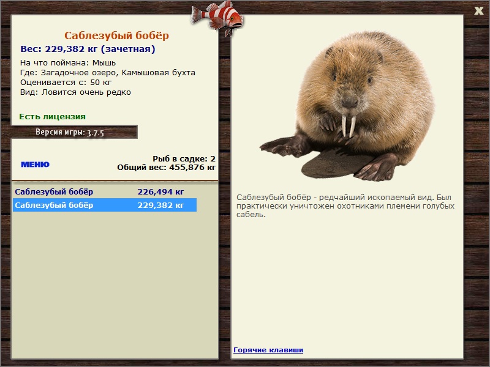Click the Рыб в садке: 2 text
Viewport: 490px width, 367px height.
pos(184,158)
